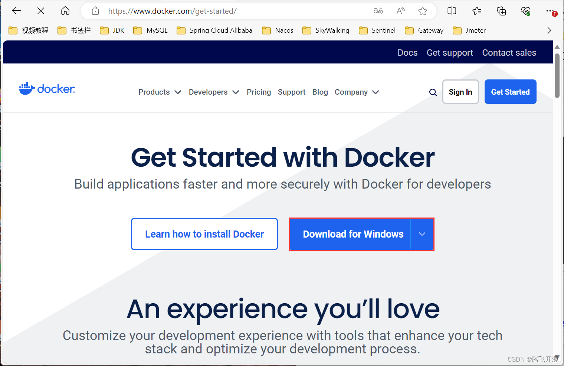Click the Get support link

click(x=450, y=53)
